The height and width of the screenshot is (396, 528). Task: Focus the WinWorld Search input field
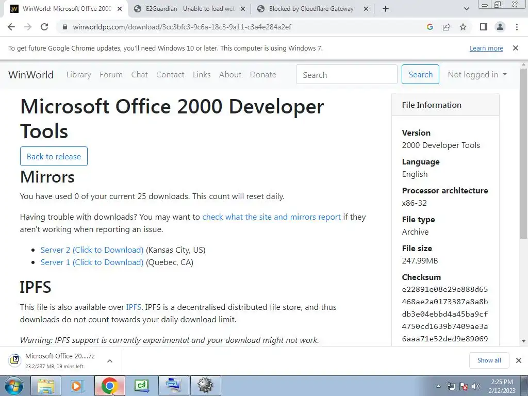coord(346,74)
